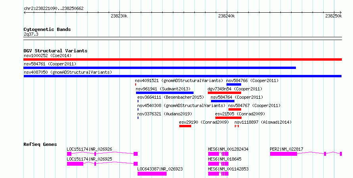Viewport: 353px width, 178px height.
Task: Click the HES6|NM_001282434 gene label
Action: point(228,149)
